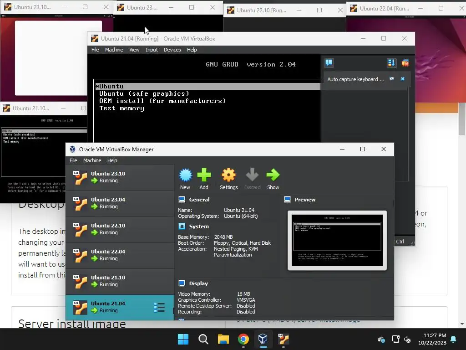Click the Display section heading
This screenshot has height=350, width=466.
(198, 283)
